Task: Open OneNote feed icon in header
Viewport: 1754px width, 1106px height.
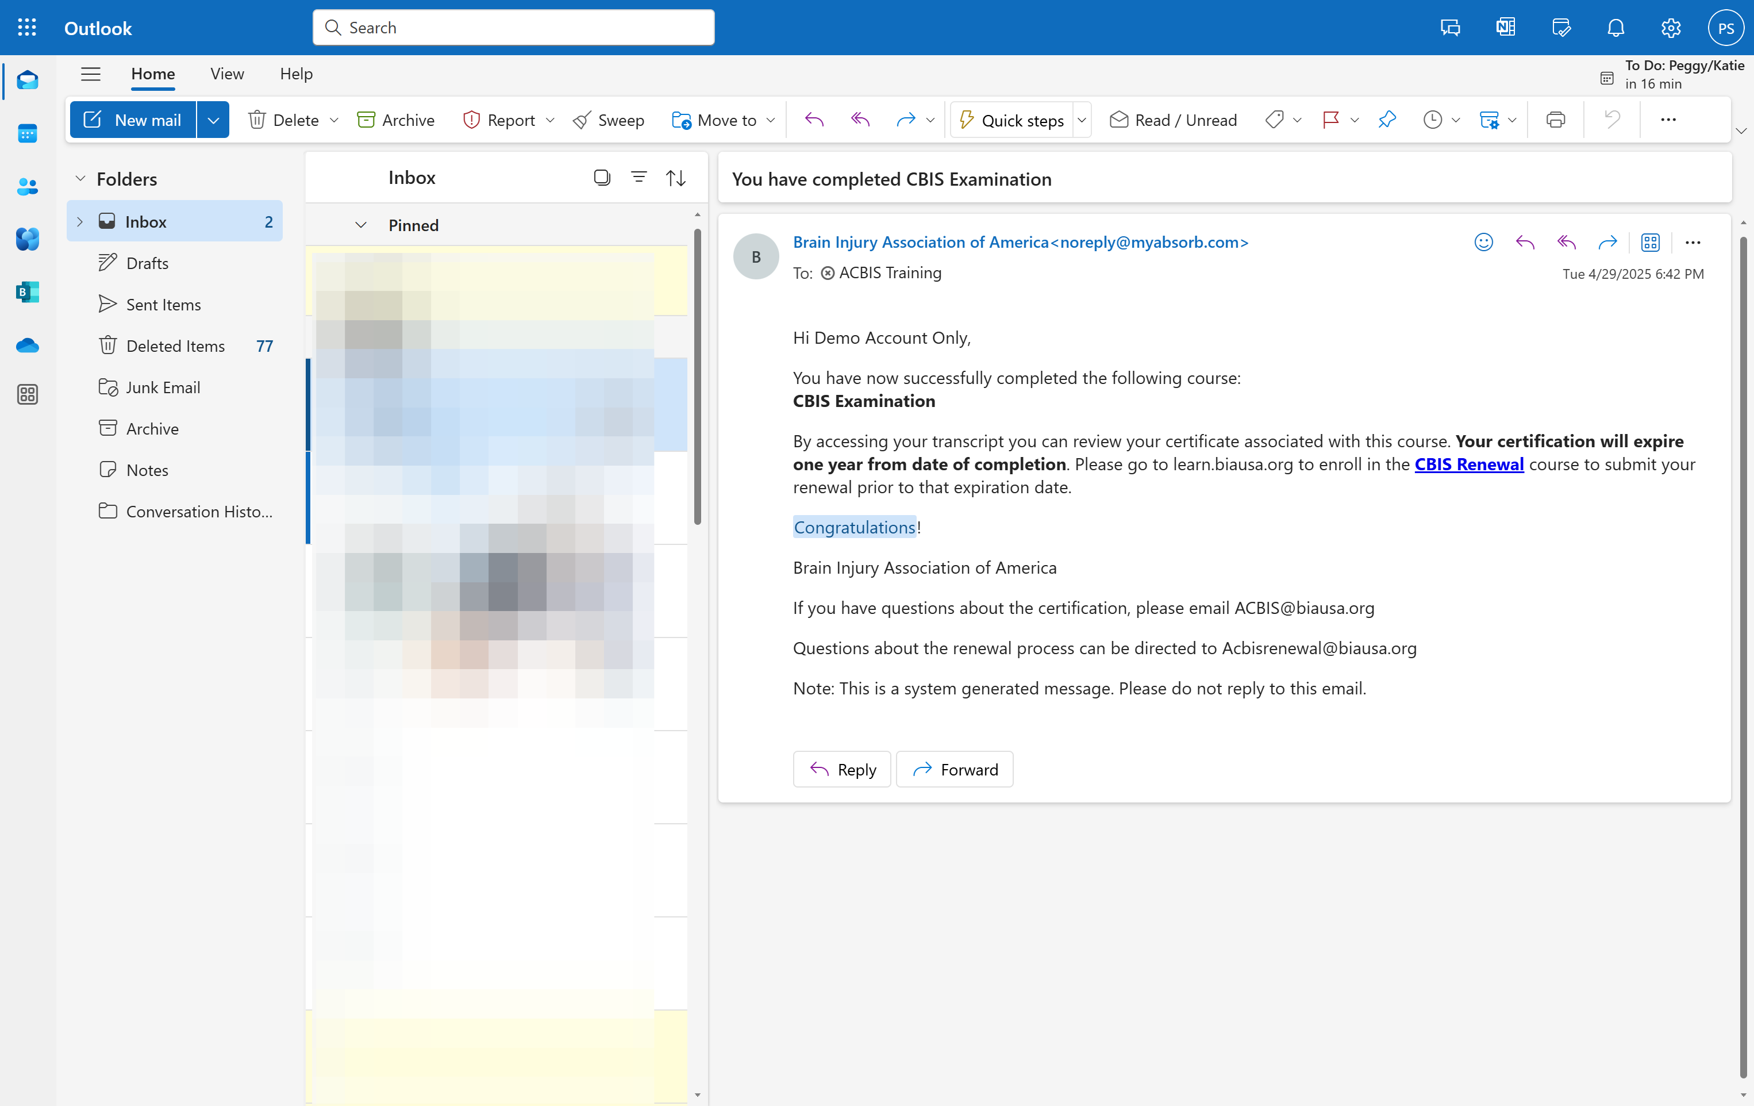Action: point(1506,28)
